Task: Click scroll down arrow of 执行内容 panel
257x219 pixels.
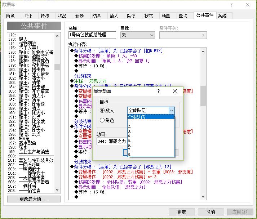Action: tap(203, 196)
